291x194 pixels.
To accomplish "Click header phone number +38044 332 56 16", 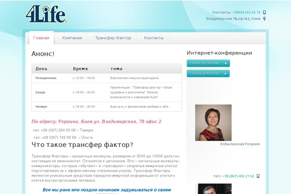I will tap(246, 13).
